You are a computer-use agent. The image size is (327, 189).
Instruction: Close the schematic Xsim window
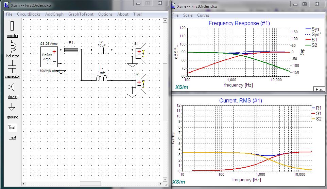pos(160,3)
